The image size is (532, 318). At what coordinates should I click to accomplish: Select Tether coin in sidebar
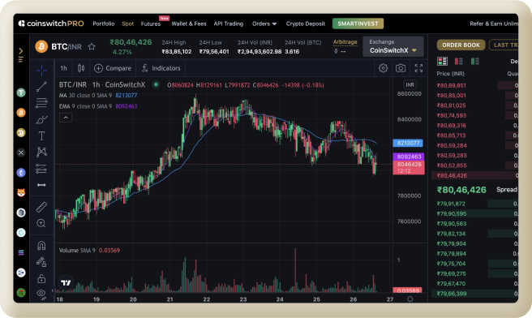tap(21, 92)
